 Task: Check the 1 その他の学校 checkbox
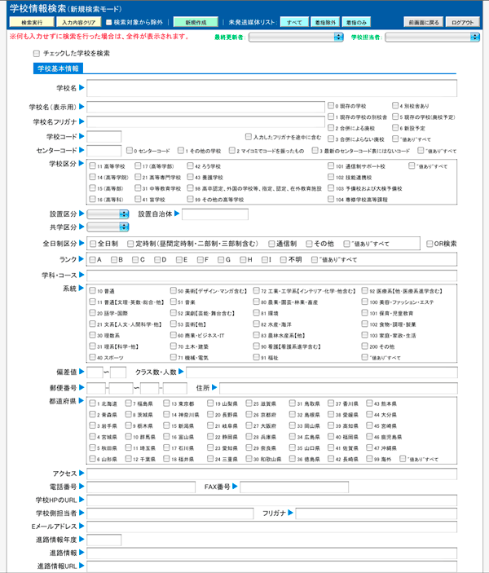pyautogui.click(x=181, y=151)
